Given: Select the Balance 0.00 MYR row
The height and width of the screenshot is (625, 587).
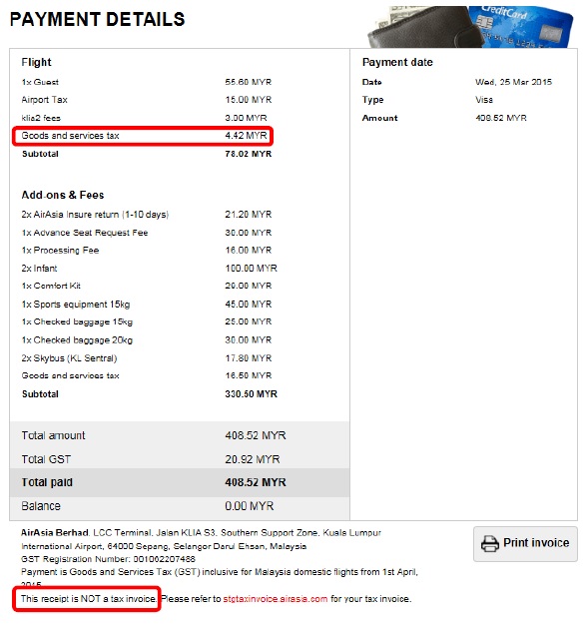Looking at the screenshot, I should point(180,506).
